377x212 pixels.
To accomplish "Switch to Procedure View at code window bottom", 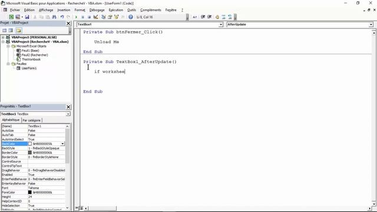I will [x=77, y=208].
